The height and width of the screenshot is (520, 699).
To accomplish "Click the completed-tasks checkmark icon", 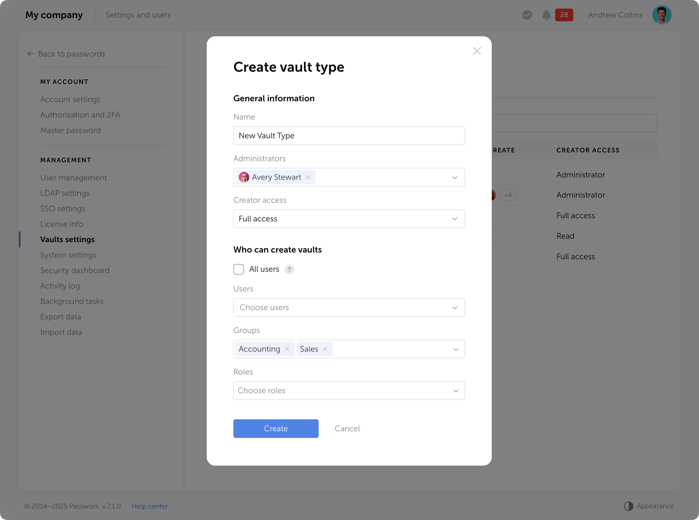I will (x=527, y=15).
